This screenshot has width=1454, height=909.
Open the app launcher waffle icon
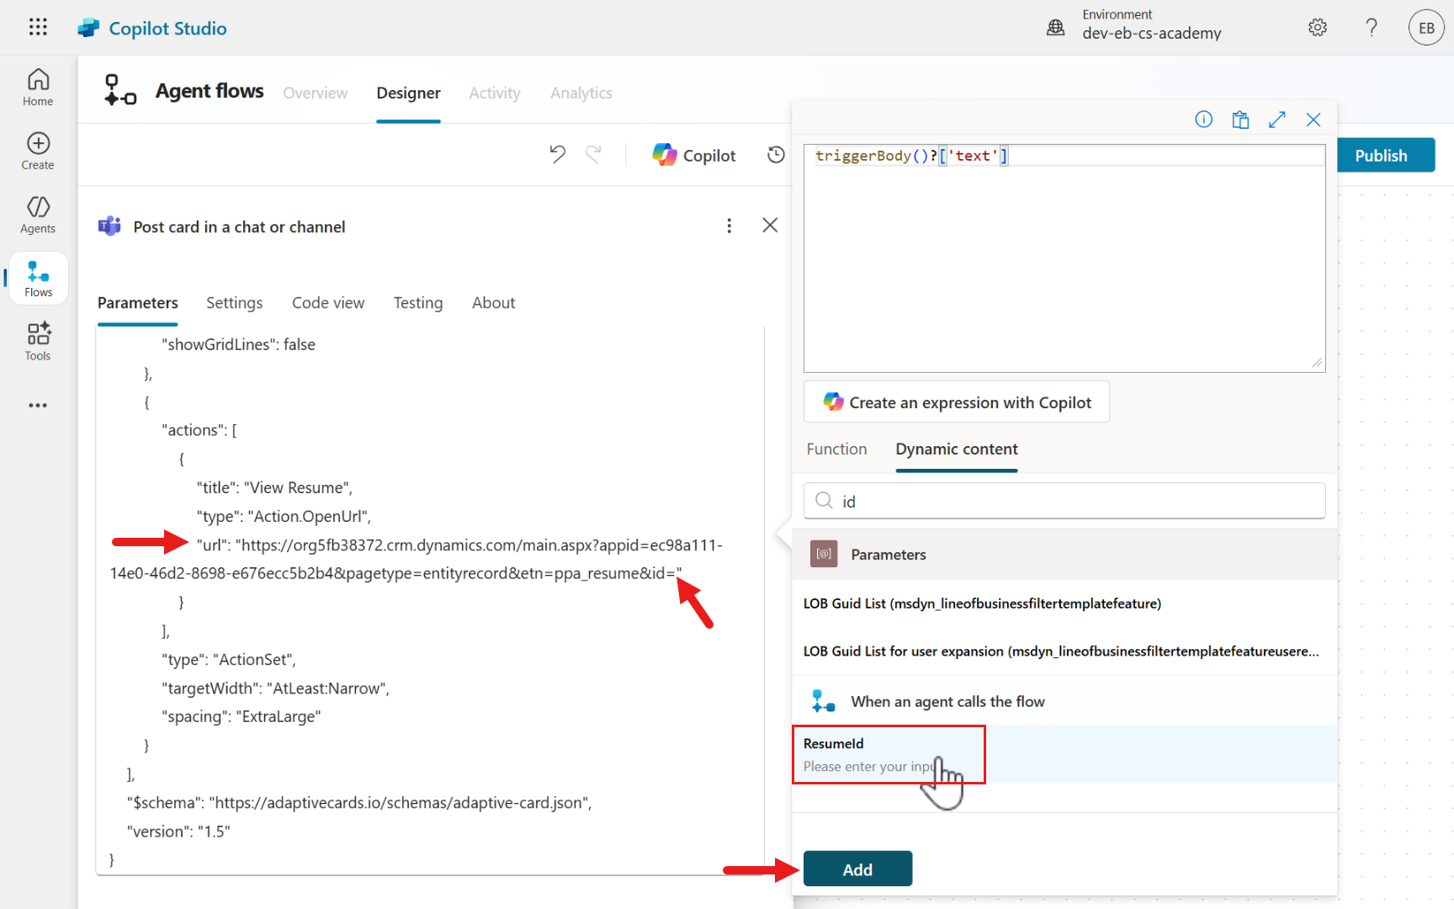(38, 27)
